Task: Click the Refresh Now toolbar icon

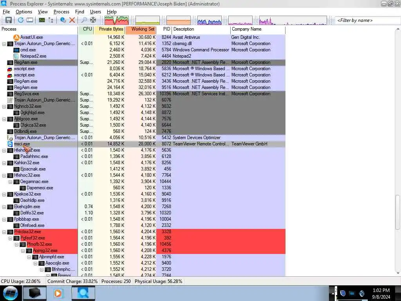Action: 21,20
